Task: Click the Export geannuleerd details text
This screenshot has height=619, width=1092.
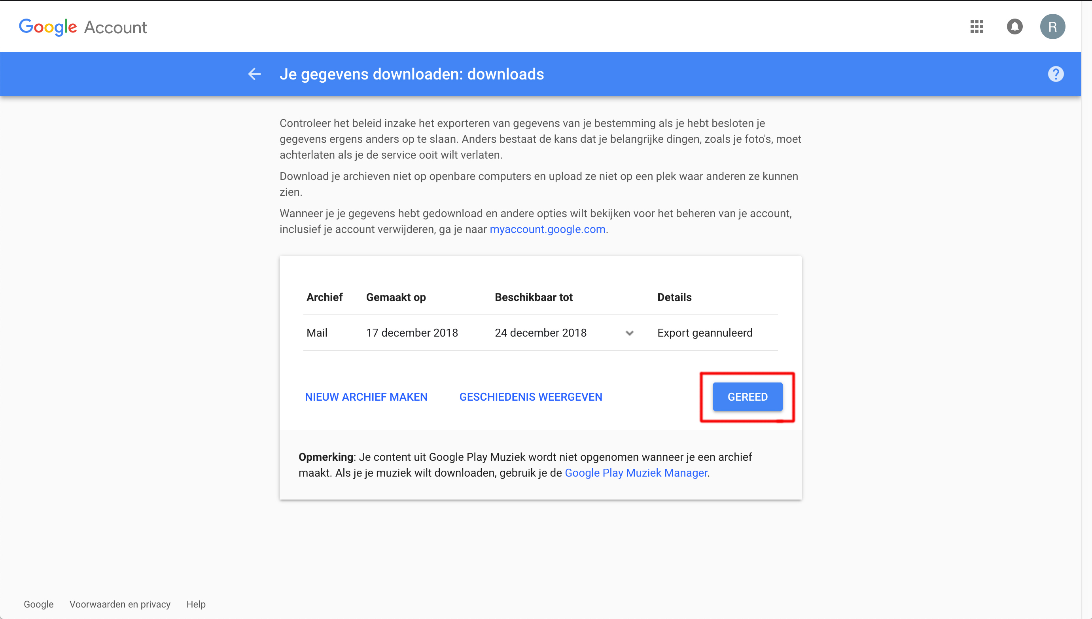Action: (x=705, y=333)
